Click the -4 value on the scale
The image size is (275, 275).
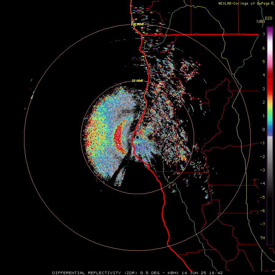coord(262,184)
